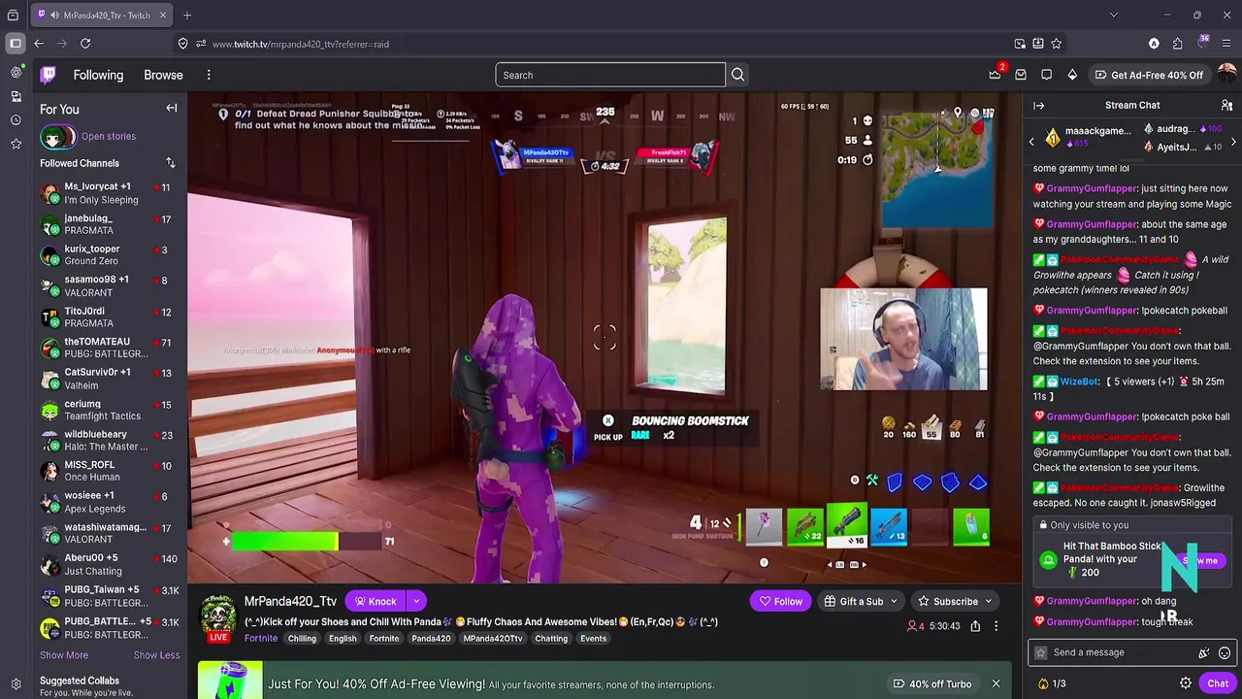This screenshot has height=699, width=1242.
Task: Click the Bits star icon in message box
Action: (x=1041, y=652)
